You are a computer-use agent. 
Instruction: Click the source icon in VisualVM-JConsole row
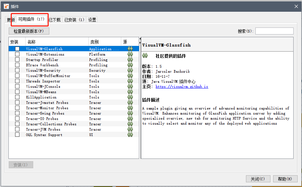pyautogui.click(x=130, y=86)
